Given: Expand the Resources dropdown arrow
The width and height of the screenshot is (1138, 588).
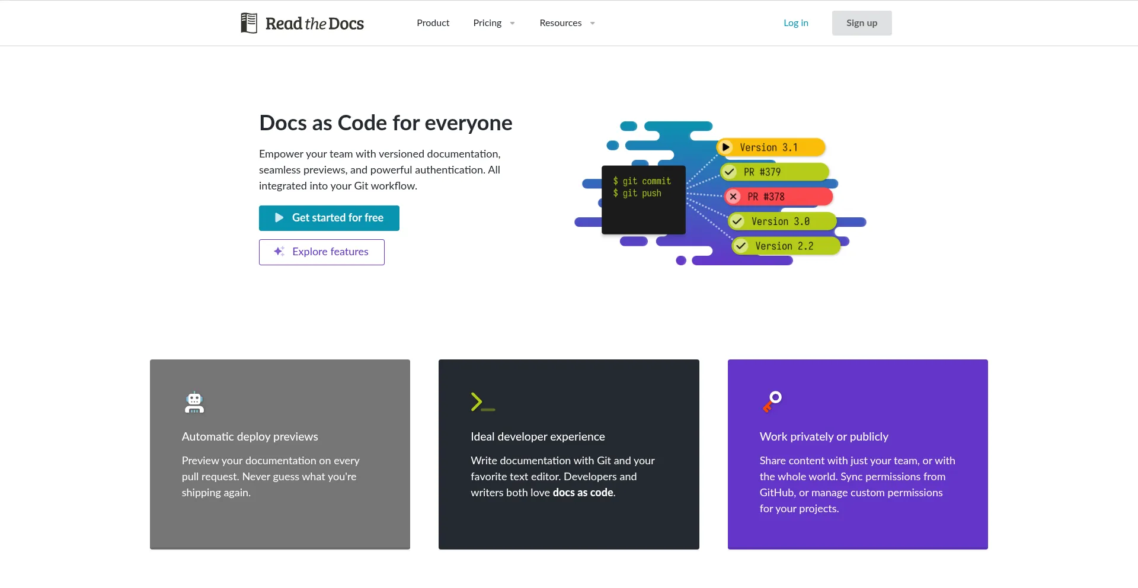Looking at the screenshot, I should [x=592, y=24].
